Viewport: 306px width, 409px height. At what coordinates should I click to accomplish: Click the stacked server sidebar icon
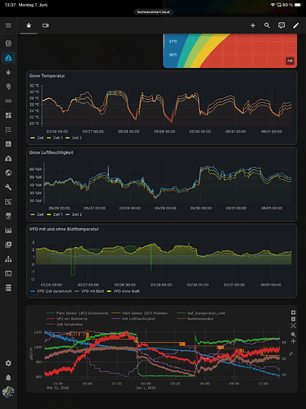8,288
